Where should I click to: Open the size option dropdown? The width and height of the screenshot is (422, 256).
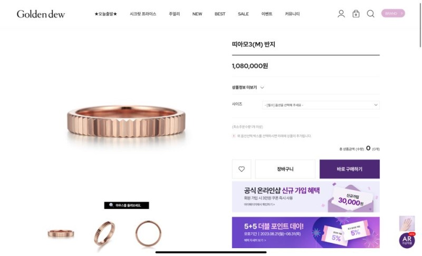321,105
